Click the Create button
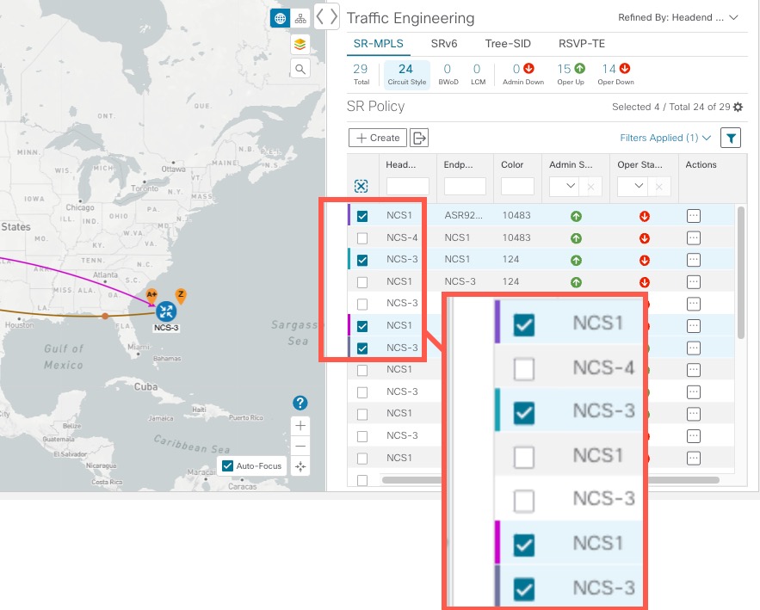This screenshot has height=610, width=760. (x=376, y=137)
